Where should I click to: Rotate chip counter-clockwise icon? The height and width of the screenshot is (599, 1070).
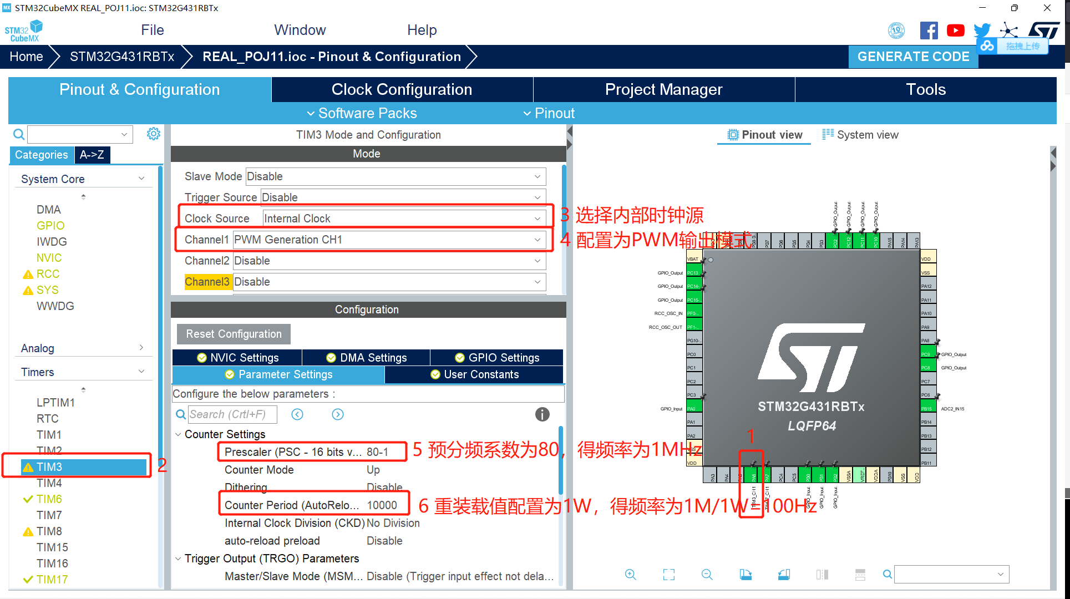(x=784, y=575)
